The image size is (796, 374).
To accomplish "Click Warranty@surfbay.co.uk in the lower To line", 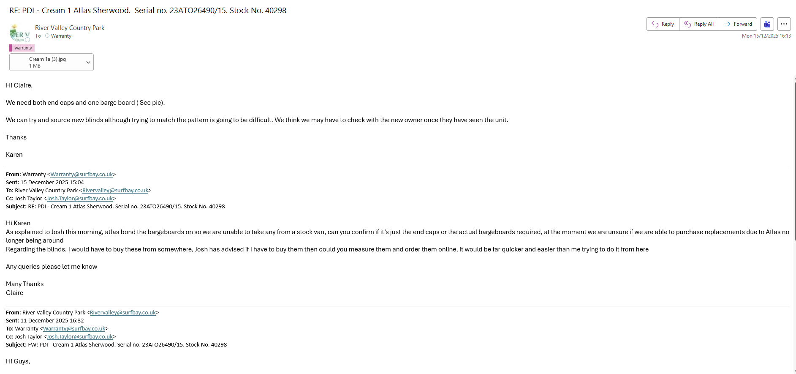I will pyautogui.click(x=74, y=328).
